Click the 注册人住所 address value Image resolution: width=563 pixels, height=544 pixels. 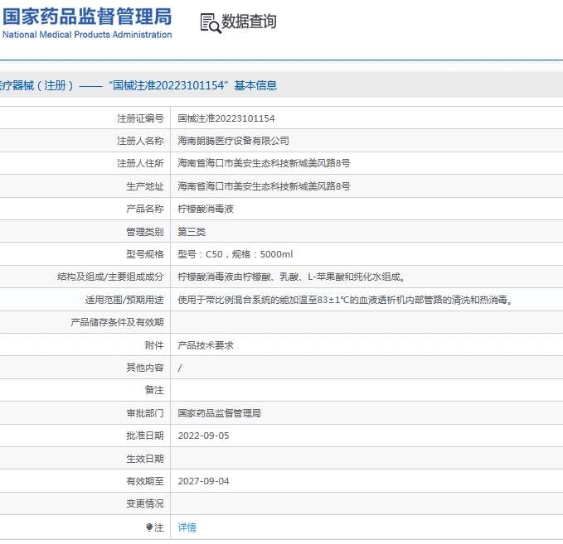click(x=264, y=163)
